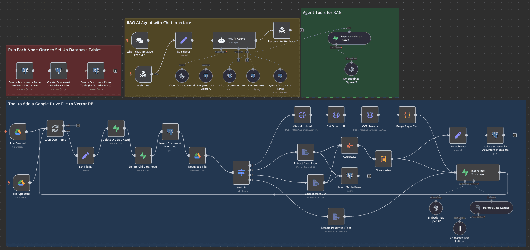This screenshot has height=250, width=530.
Task: Open the OpenAI Chat Model node
Action: coord(182,76)
